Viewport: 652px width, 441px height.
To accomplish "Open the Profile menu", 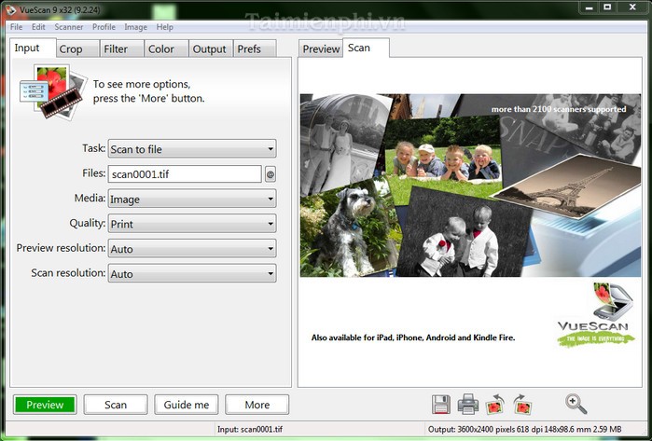I will pyautogui.click(x=104, y=27).
